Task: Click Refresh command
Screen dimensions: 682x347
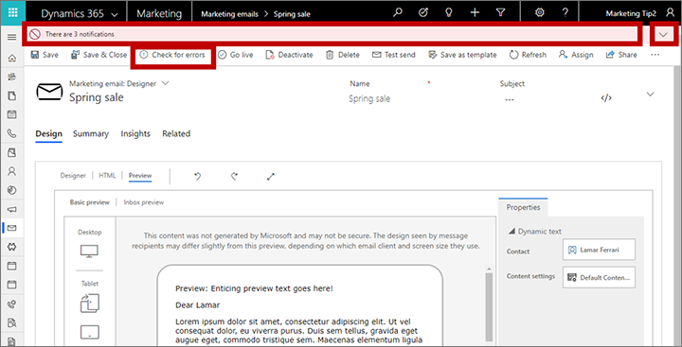Action: 528,55
